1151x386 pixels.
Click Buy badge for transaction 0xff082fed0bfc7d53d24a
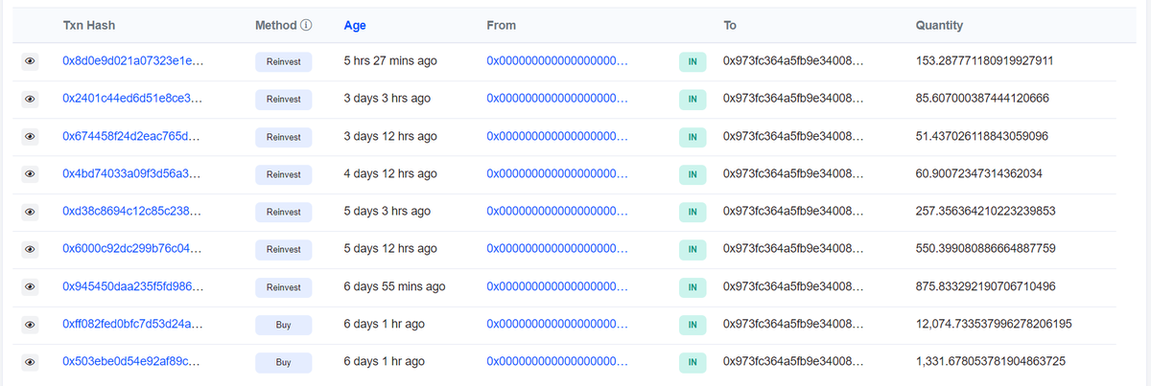pos(283,326)
